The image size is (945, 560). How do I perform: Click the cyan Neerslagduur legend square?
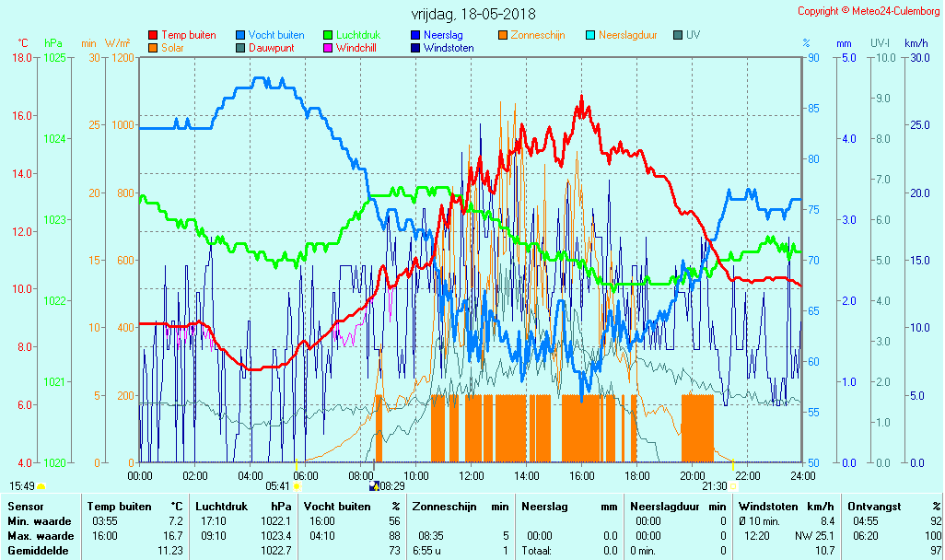[x=590, y=35]
